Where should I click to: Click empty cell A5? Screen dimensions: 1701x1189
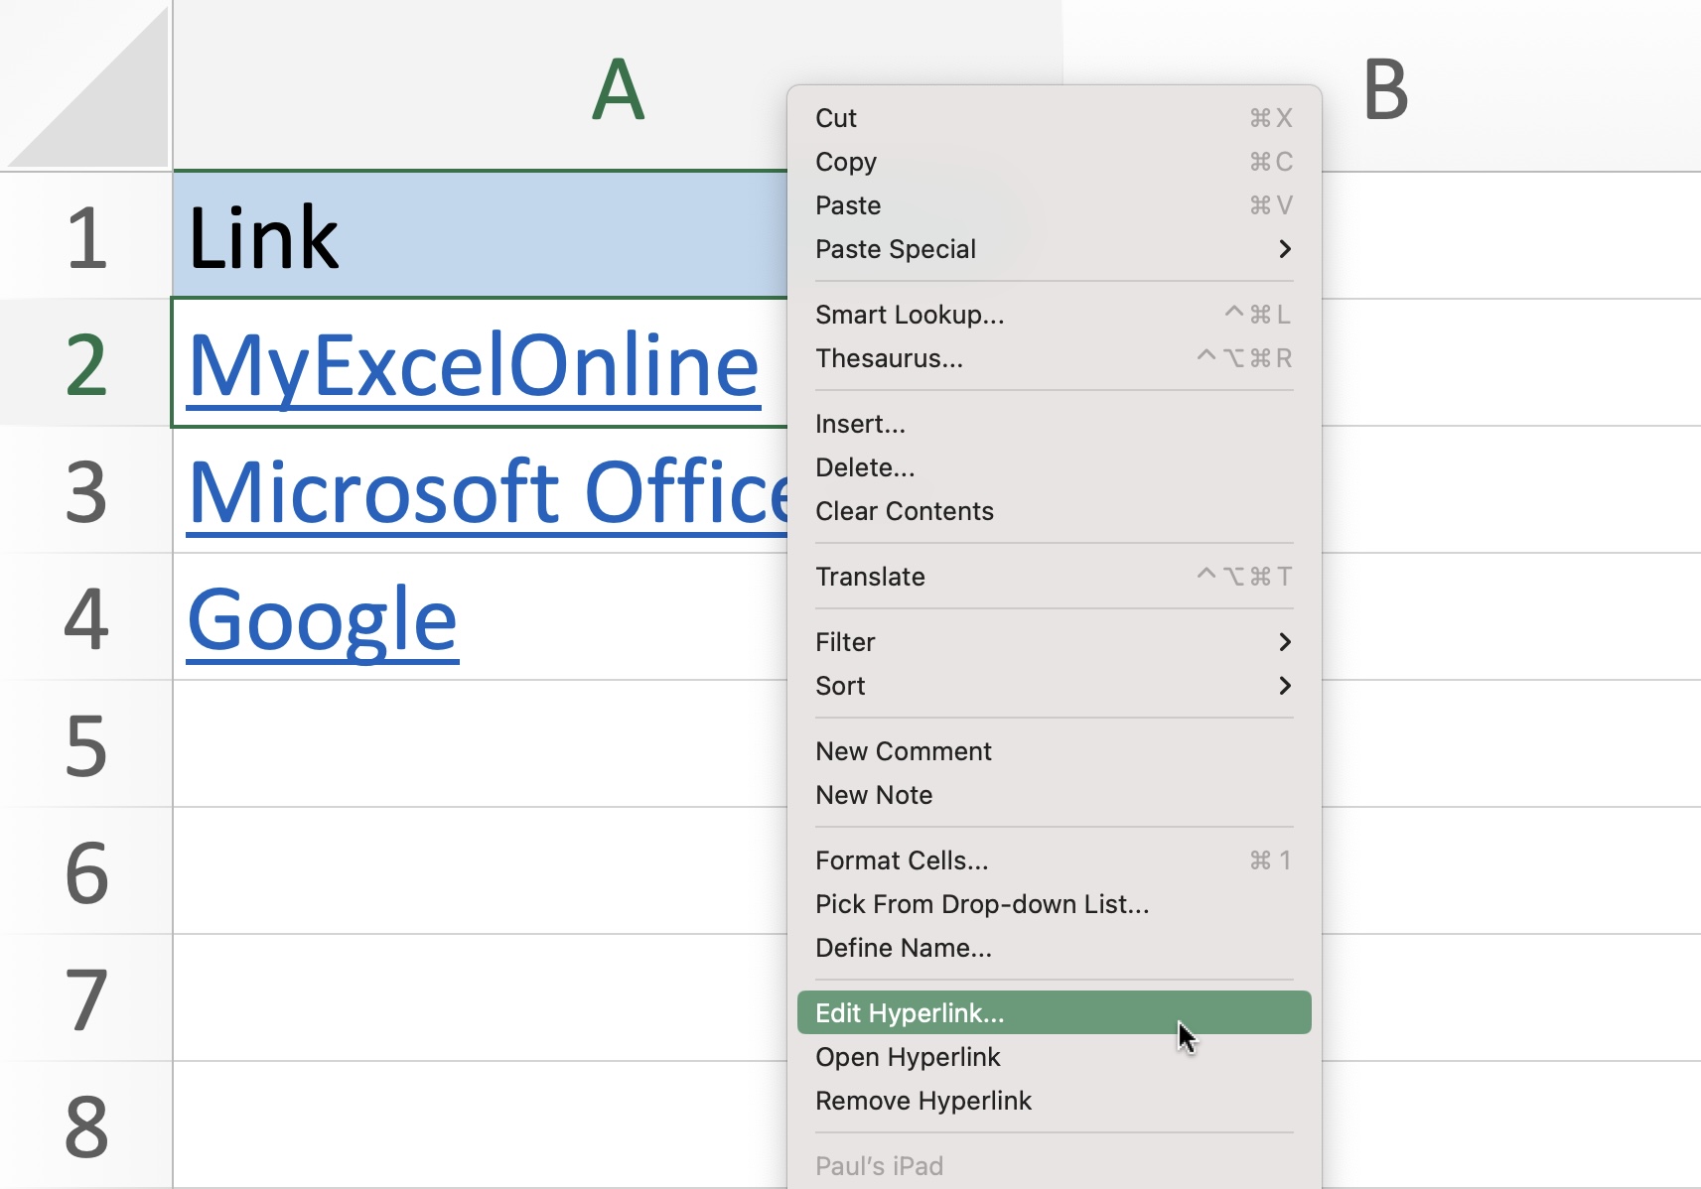(x=480, y=744)
